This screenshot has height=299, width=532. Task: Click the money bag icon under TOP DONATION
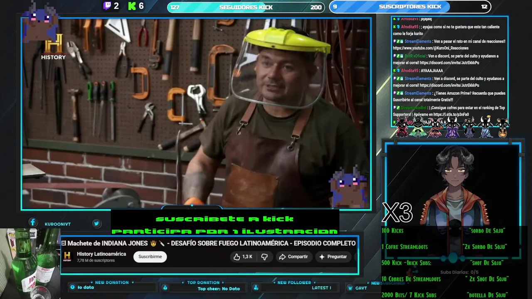coord(165,287)
